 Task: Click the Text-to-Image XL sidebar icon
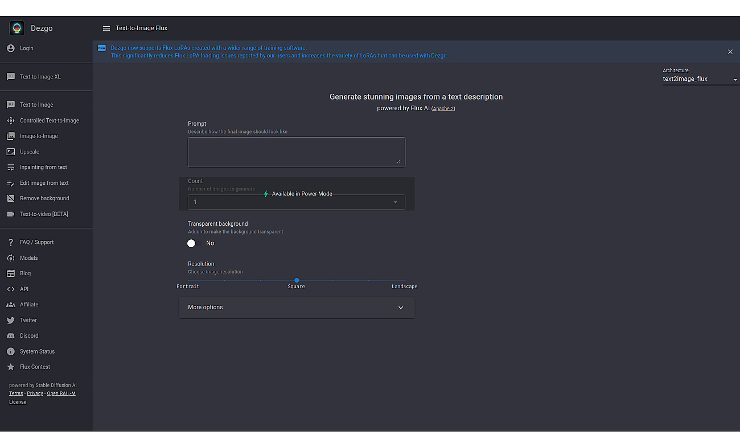click(x=11, y=77)
